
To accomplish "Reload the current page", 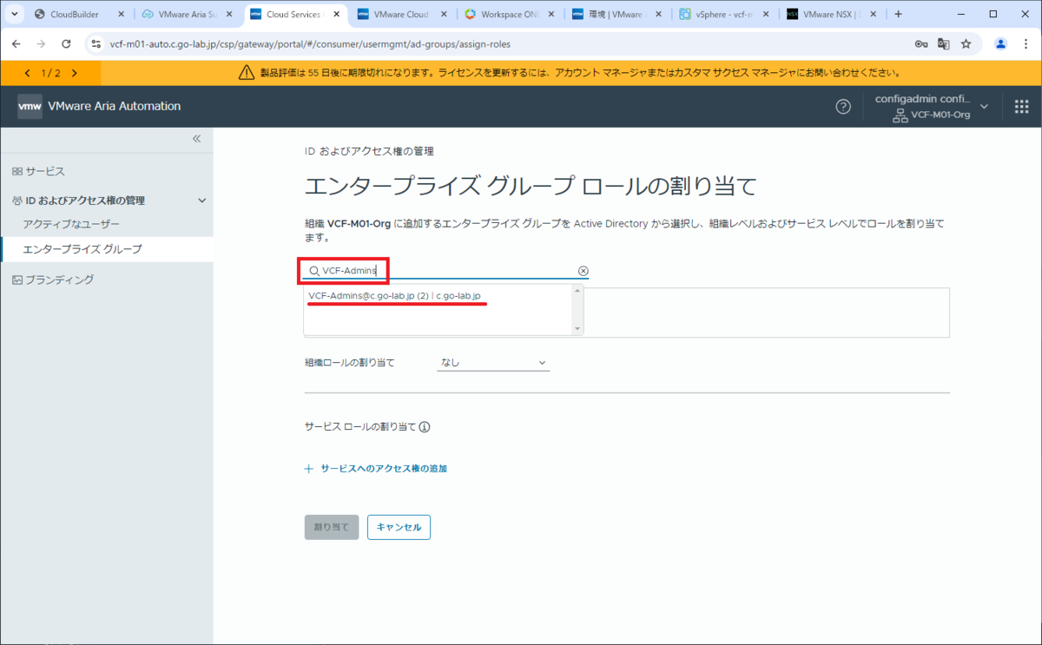I will click(66, 43).
